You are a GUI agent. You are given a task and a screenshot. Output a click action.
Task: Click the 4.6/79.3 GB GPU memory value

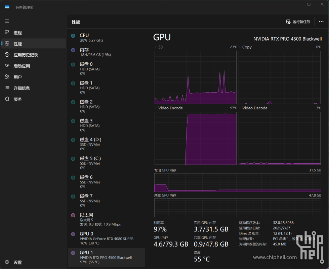point(171,244)
